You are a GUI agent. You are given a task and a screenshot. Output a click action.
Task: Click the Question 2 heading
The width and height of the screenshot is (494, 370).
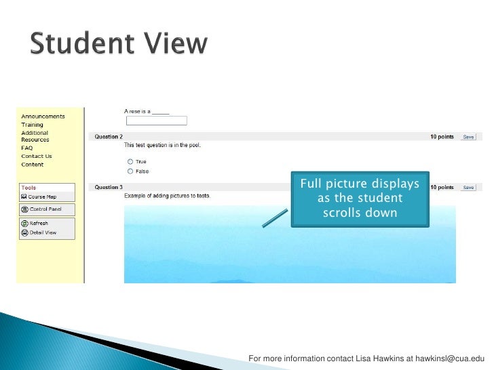click(x=109, y=137)
